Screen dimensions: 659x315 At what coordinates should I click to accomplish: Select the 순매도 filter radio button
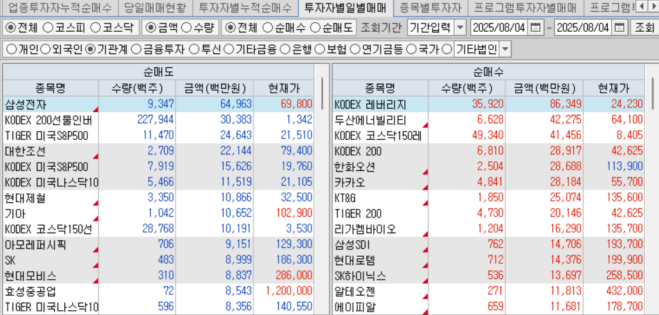coord(315,28)
